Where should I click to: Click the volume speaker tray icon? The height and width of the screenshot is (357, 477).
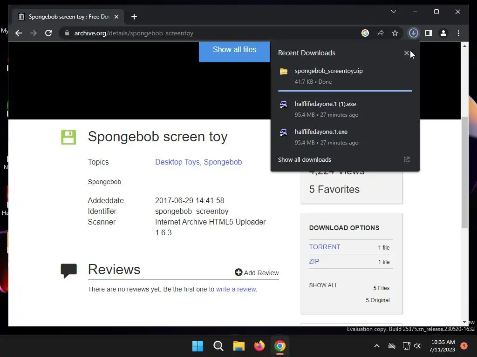[417, 346]
